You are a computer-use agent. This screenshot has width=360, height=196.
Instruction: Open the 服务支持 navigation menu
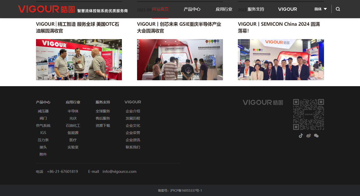(256, 9)
